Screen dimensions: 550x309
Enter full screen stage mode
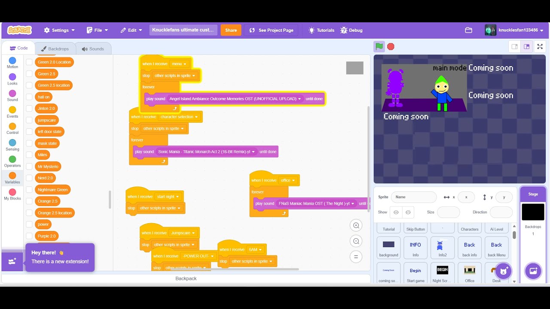[x=540, y=47]
